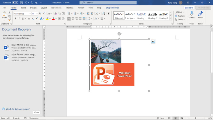Click the Undo arrow icon
The height and width of the screenshot is (120, 213).
pyautogui.click(x=26, y=2)
